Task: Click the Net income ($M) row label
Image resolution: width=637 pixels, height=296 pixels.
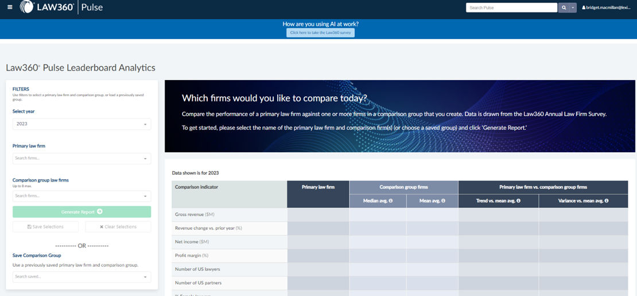Action: [191, 242]
